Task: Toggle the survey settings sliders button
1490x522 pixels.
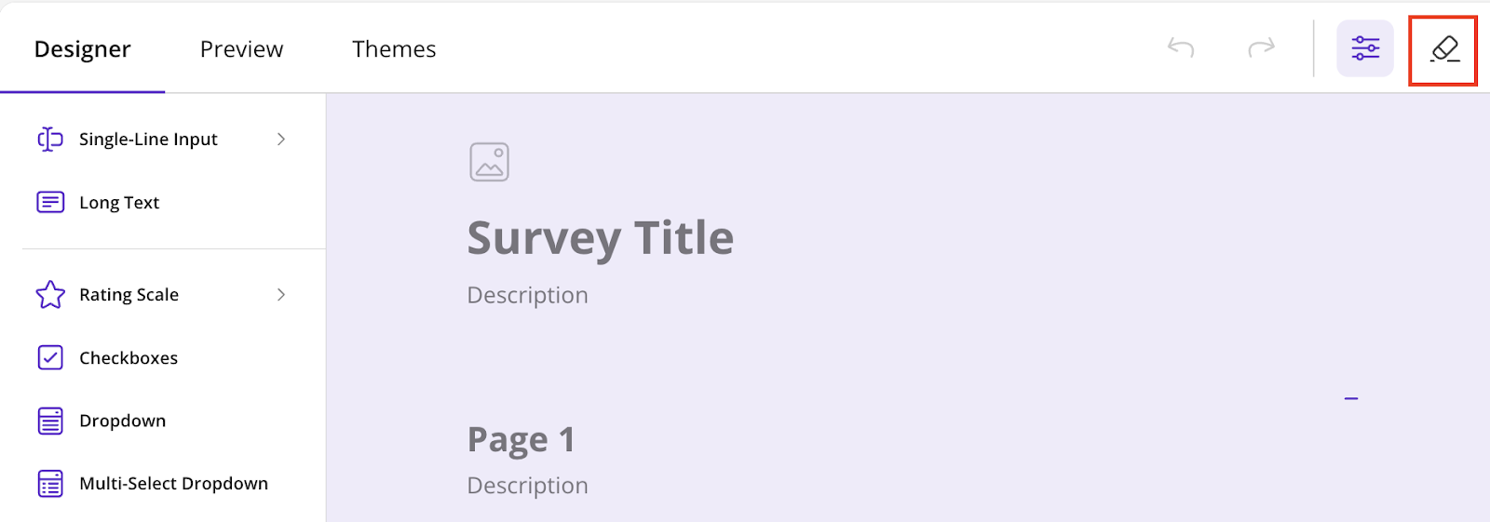Action: tap(1365, 48)
